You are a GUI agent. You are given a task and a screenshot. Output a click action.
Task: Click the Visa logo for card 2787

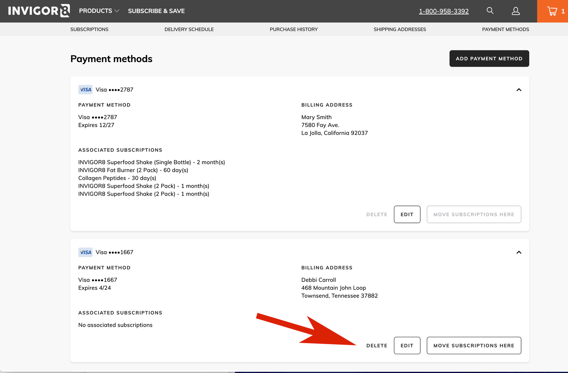point(85,90)
